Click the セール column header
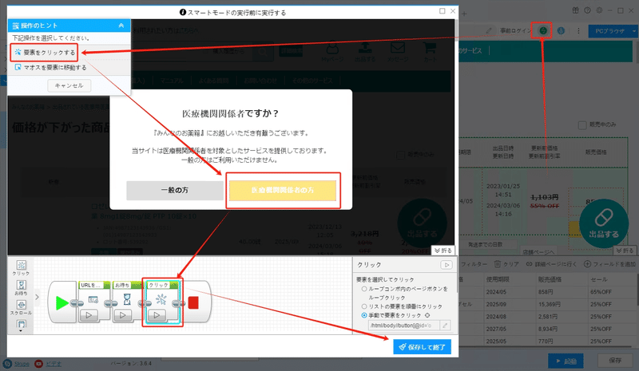This screenshot has width=639, height=371. pos(599,279)
